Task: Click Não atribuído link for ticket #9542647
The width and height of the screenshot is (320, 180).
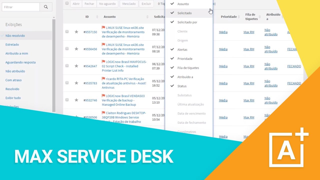Action: tap(271, 66)
